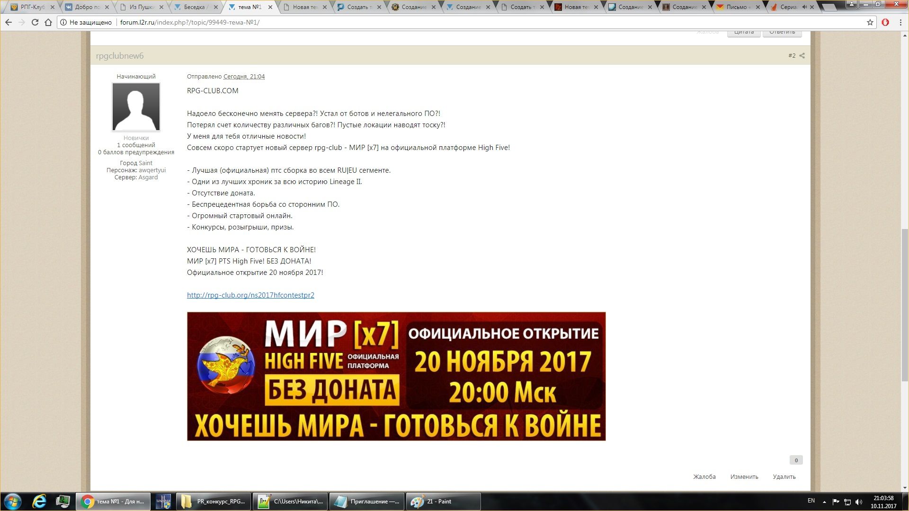Open the volume tray icon
The image size is (909, 511).
click(x=859, y=502)
